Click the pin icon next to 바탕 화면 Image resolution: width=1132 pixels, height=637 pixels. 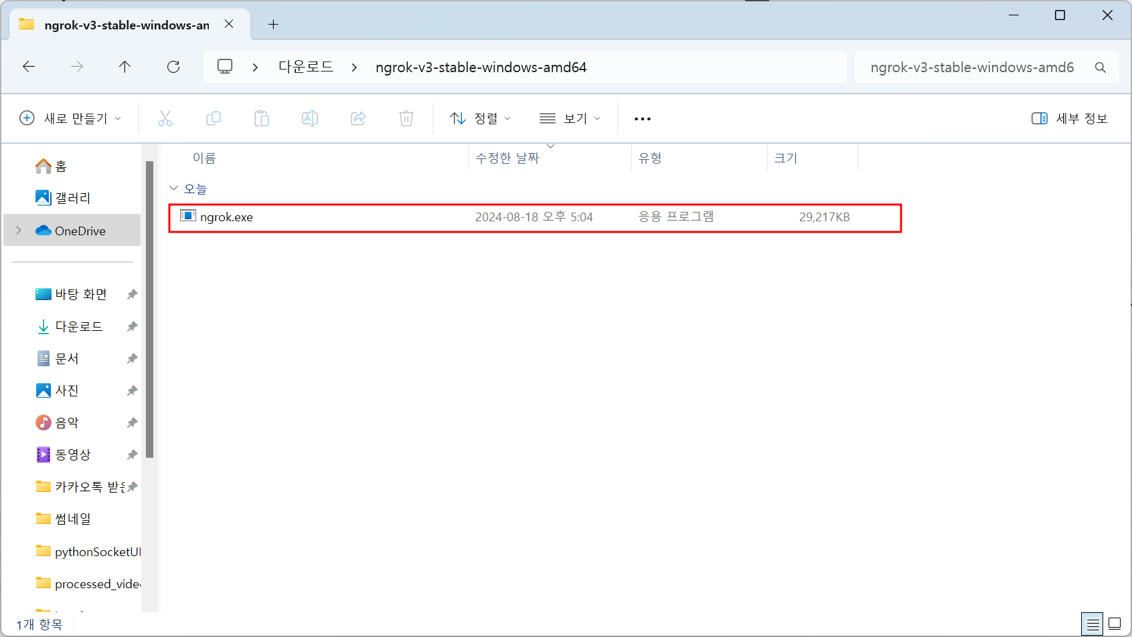tap(132, 294)
